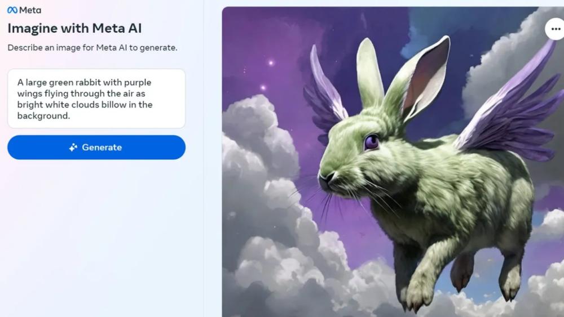
Task: Click the word 'background.' in the prompt
Action: point(43,116)
